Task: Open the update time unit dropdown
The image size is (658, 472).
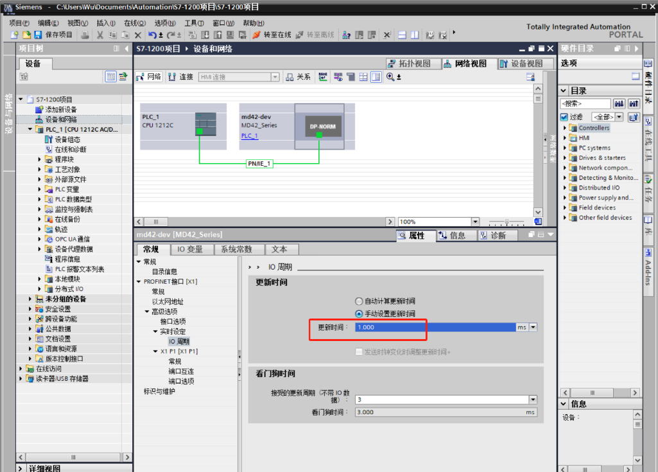Action: (x=533, y=327)
